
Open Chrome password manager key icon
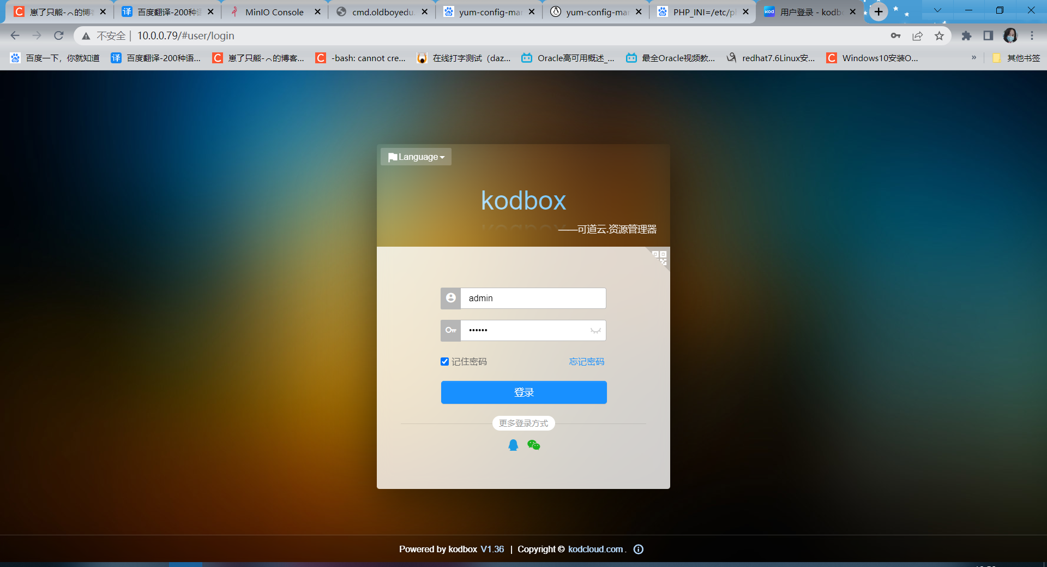pyautogui.click(x=896, y=35)
